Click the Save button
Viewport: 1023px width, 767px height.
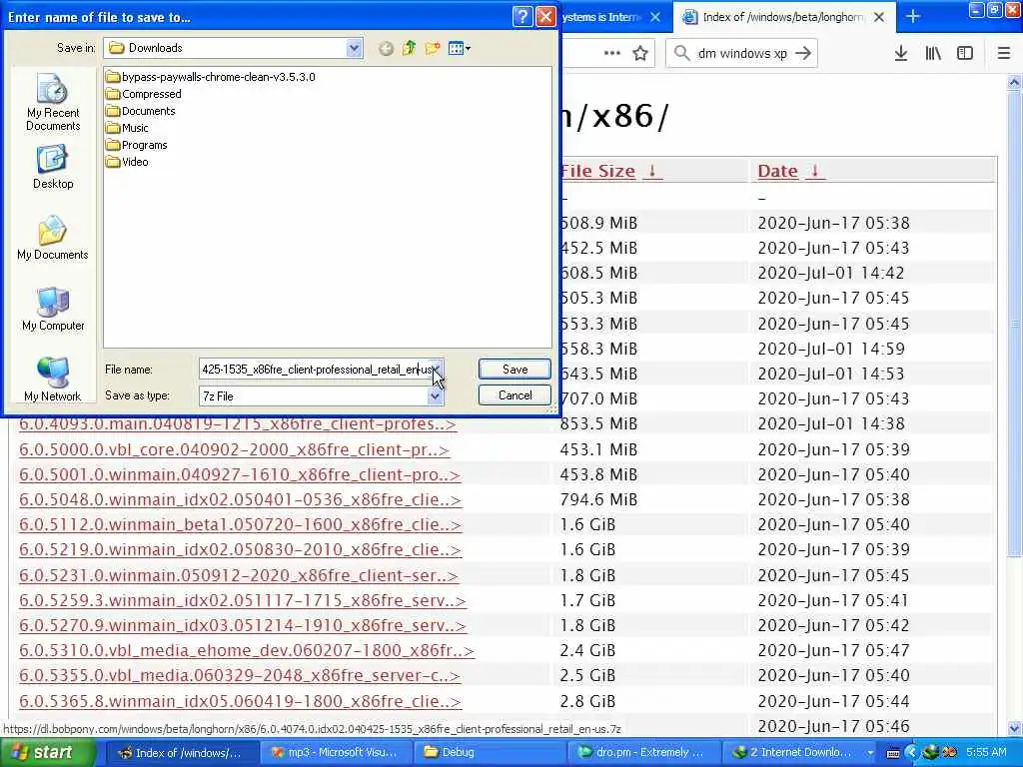pyautogui.click(x=514, y=370)
